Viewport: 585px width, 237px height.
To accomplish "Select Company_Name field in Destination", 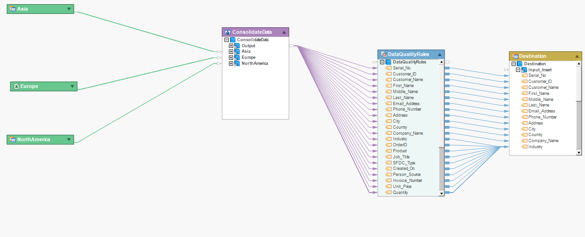I will [x=543, y=141].
